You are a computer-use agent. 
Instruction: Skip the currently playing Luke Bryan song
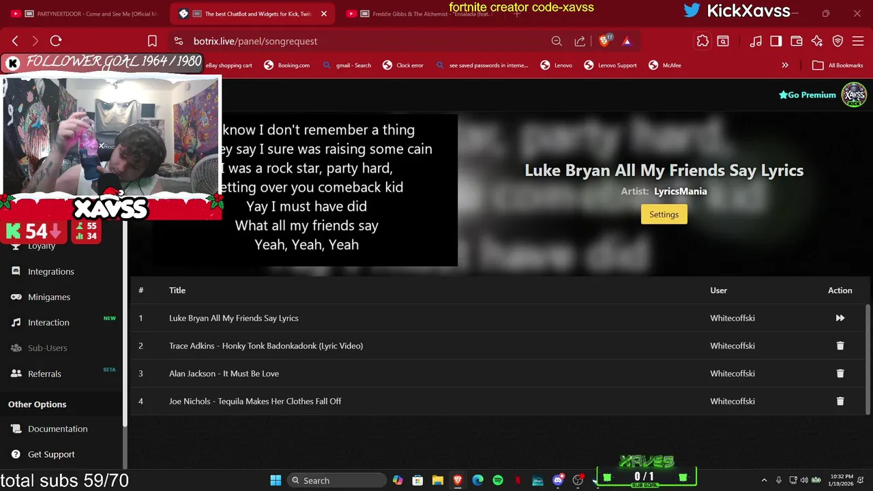pyautogui.click(x=840, y=318)
